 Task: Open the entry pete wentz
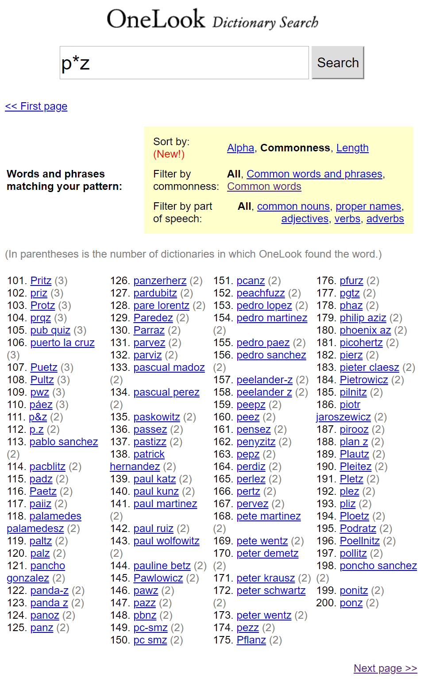pyautogui.click(x=262, y=541)
